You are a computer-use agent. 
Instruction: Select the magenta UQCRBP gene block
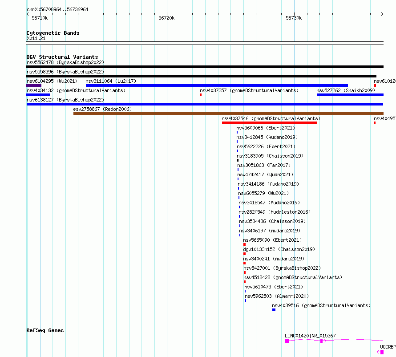point(382,352)
